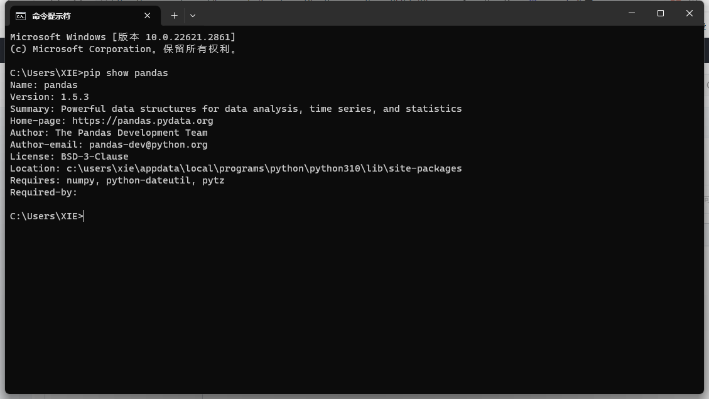Viewport: 709px width, 399px height.
Task: Open the https://pandas.pydata.org home-page URL
Action: click(x=143, y=121)
